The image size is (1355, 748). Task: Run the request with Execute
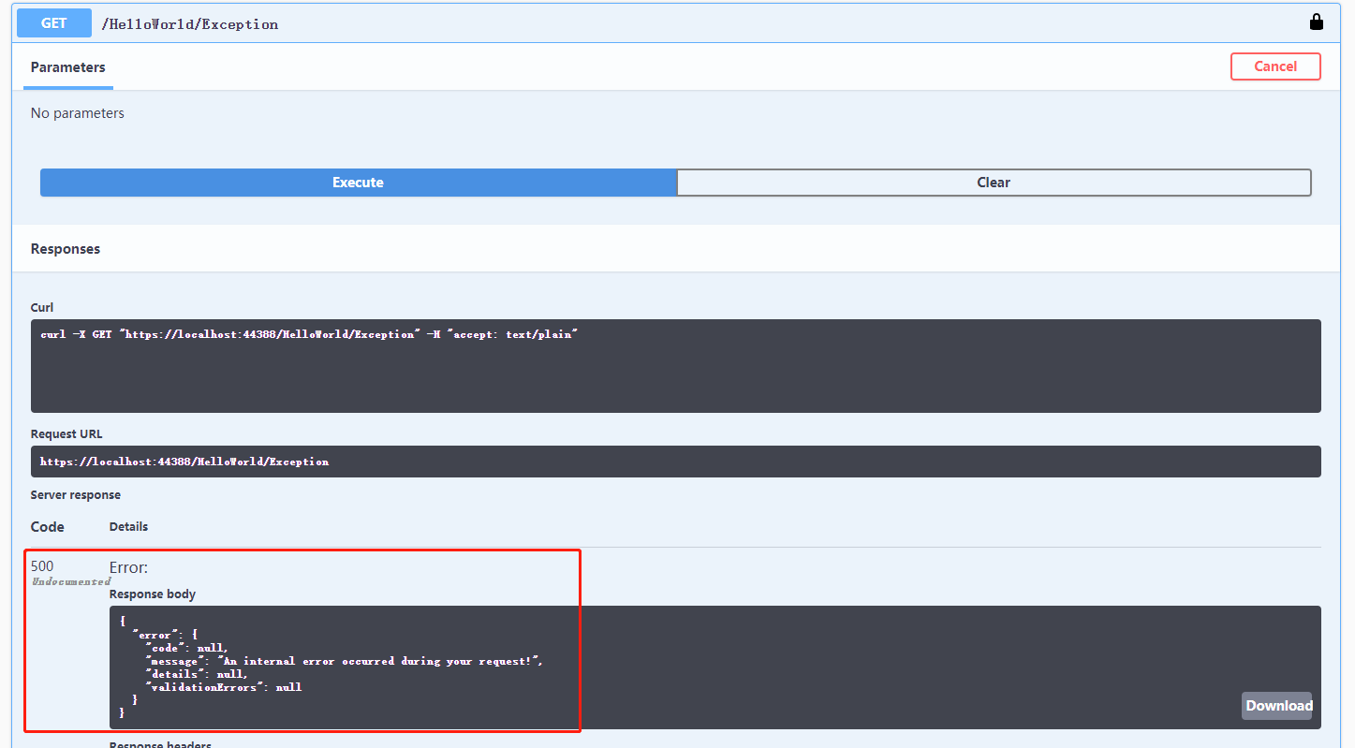pos(358,183)
